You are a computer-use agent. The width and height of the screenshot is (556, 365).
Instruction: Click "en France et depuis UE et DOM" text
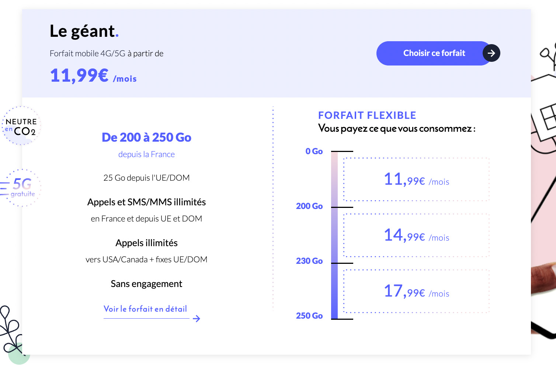(146, 219)
